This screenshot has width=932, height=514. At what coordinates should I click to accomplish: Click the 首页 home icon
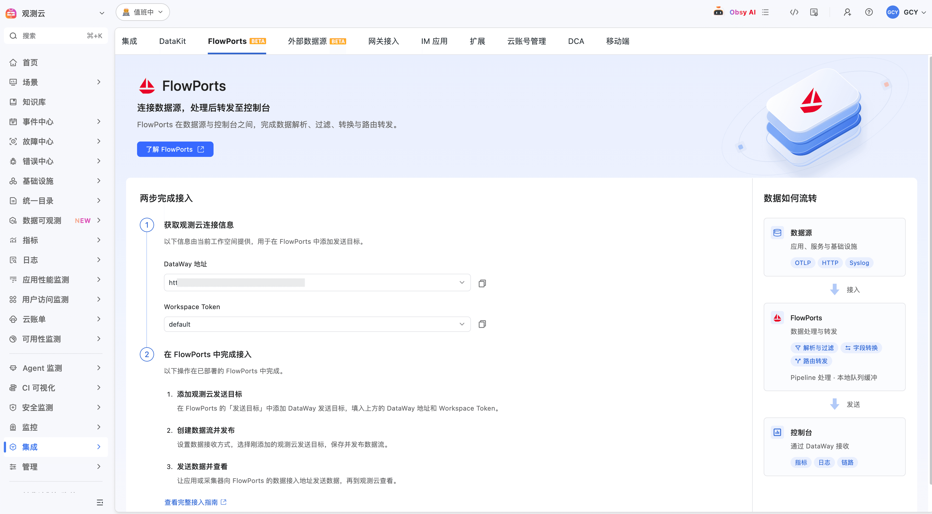pos(13,63)
